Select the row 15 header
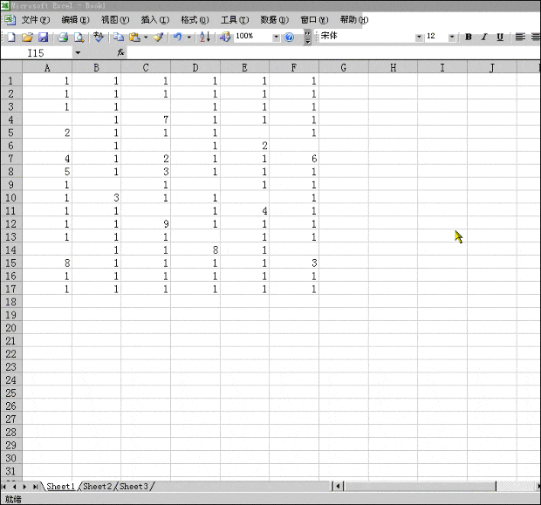Screen dimensions: 541x505 tap(10, 263)
